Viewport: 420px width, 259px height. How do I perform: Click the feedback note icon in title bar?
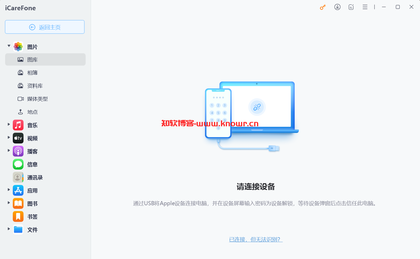(351, 7)
